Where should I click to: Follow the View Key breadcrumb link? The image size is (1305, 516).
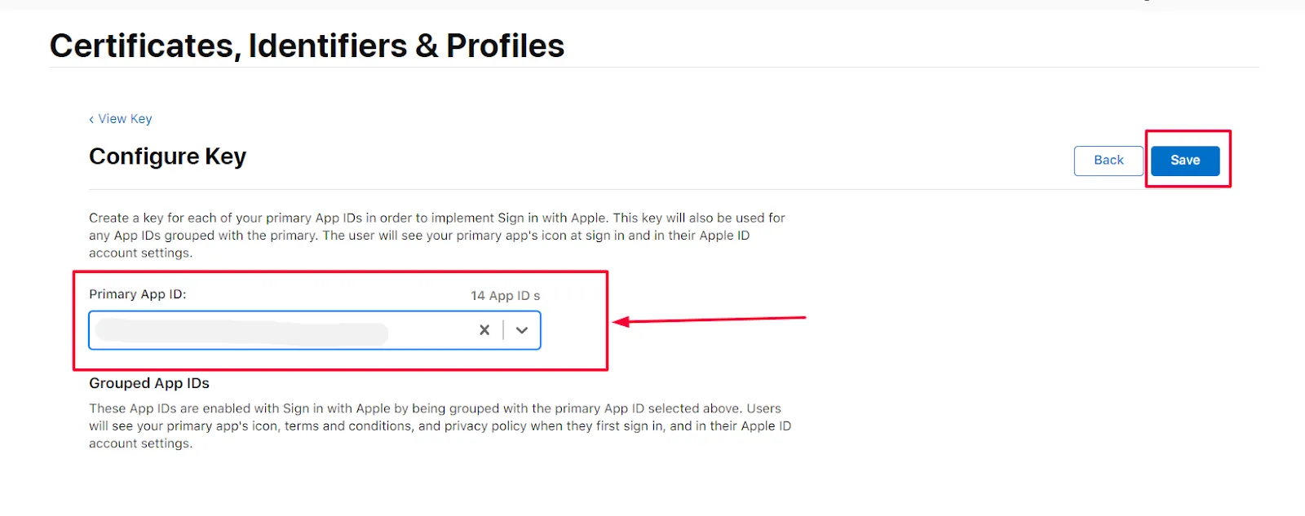coord(124,118)
